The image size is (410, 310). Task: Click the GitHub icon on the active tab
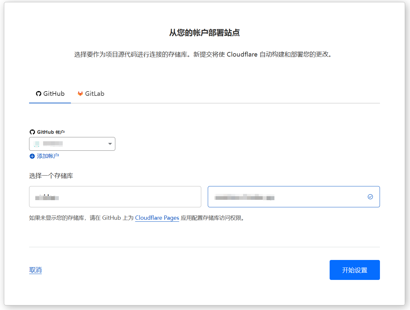click(x=38, y=94)
